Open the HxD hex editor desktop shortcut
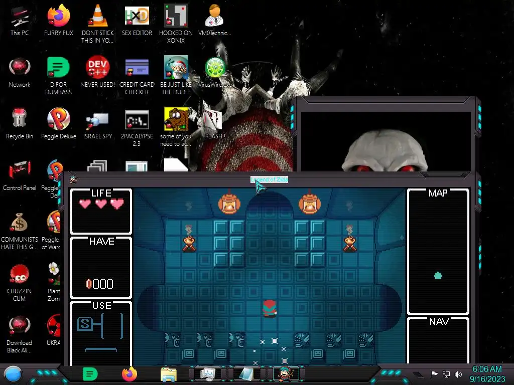The image size is (514, 385). [137, 20]
